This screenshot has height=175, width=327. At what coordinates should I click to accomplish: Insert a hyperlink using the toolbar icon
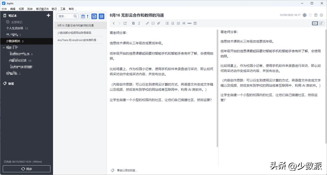click(147, 23)
